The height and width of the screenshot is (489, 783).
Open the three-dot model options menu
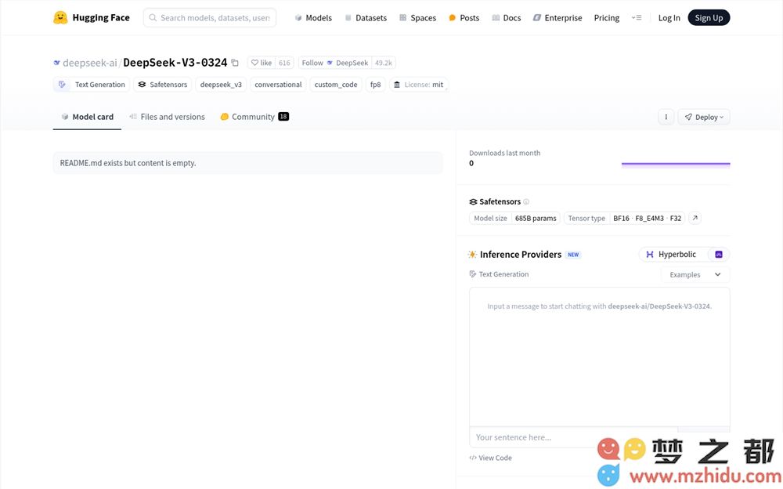(666, 117)
